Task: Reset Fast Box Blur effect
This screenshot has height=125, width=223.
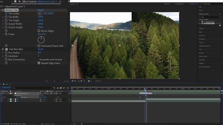Action: click(x=40, y=49)
